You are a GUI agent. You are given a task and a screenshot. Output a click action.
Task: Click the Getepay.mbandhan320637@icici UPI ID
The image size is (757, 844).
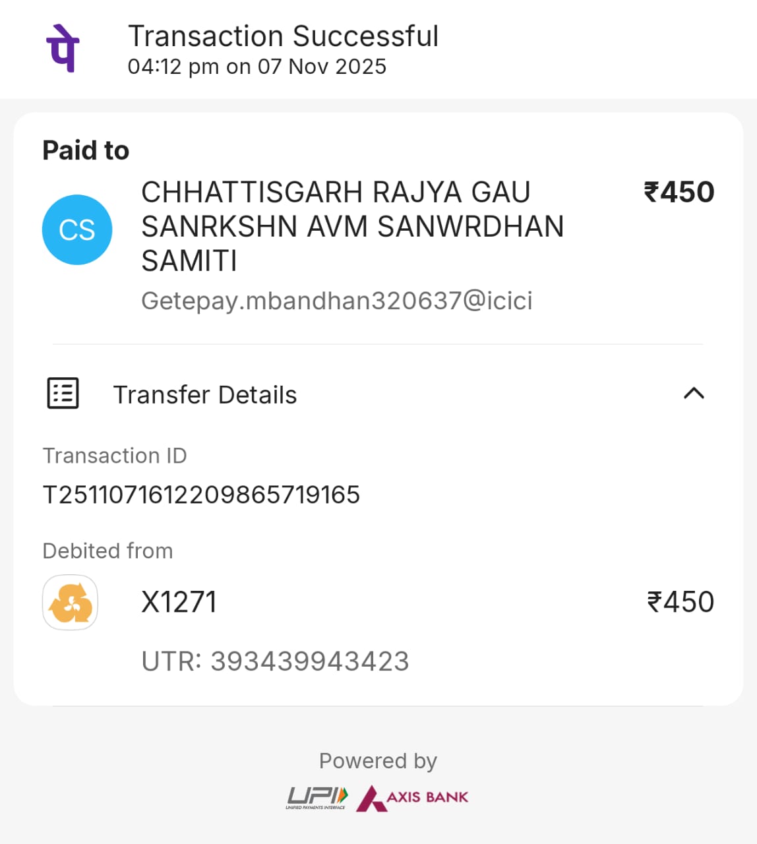point(336,301)
